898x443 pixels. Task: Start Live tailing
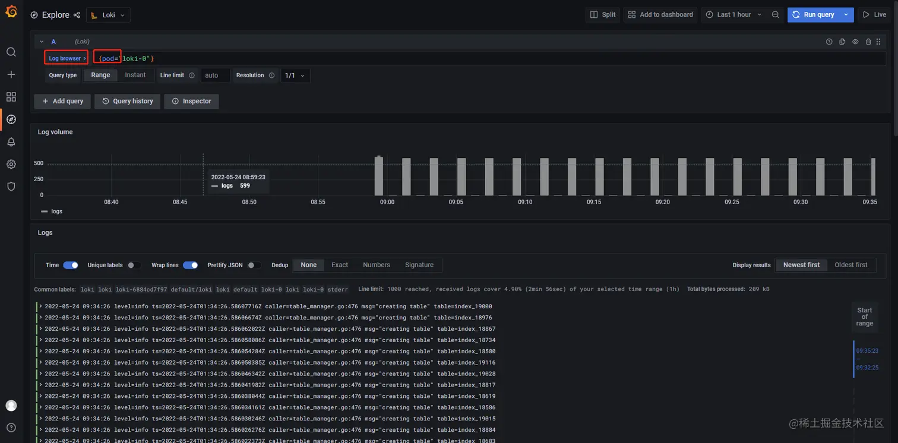(x=874, y=15)
